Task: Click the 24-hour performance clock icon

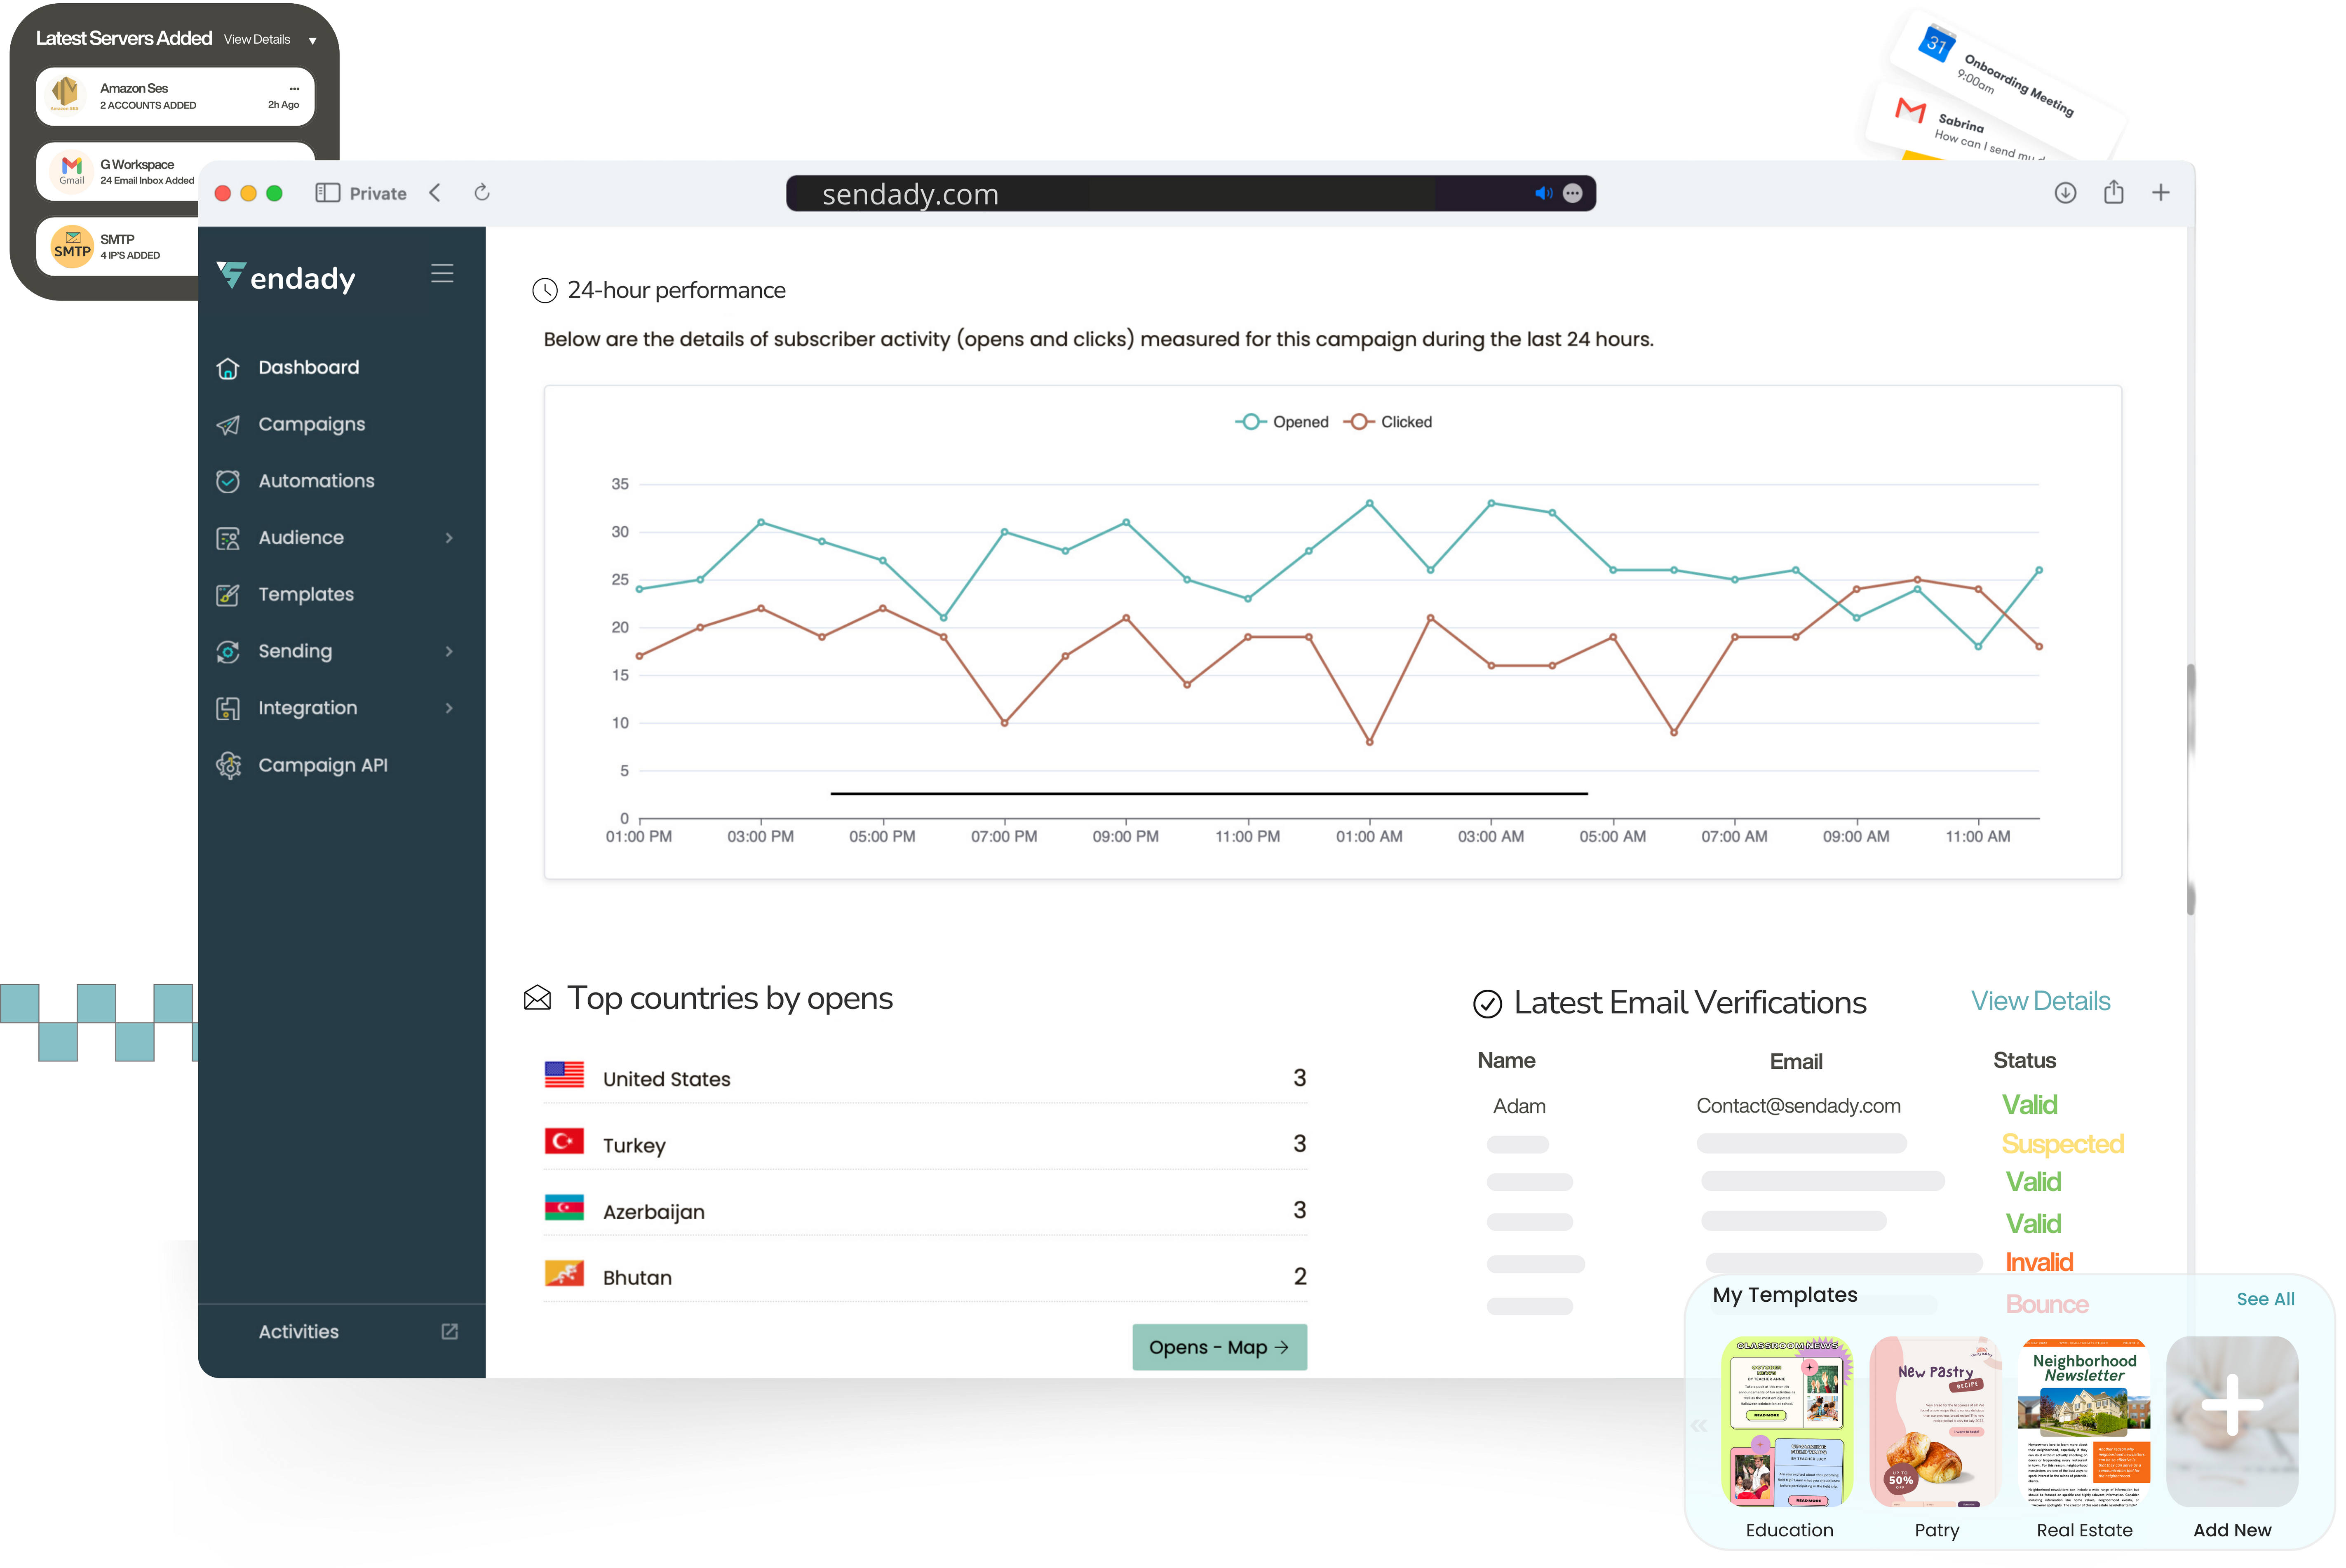Action: pyautogui.click(x=545, y=291)
